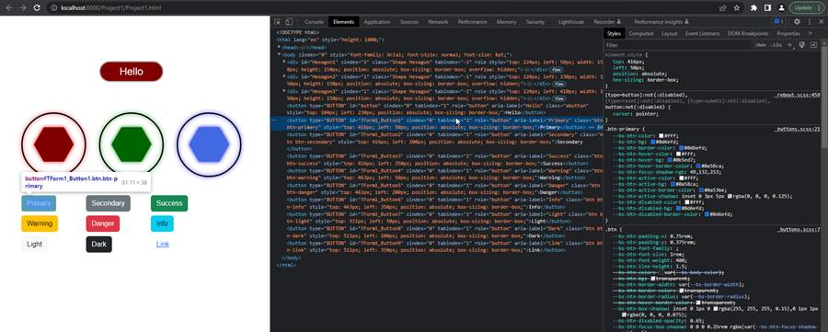The image size is (828, 332).
Task: Click the Secondary button on the page
Action: 109,203
